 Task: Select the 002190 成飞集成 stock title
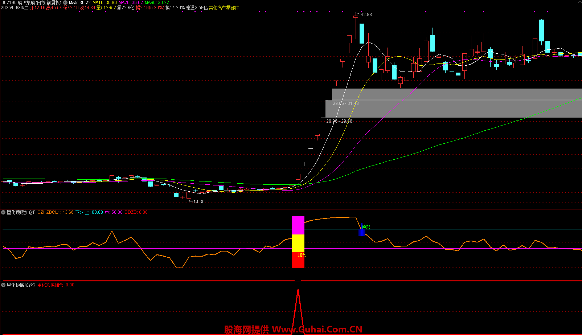click(x=31, y=3)
